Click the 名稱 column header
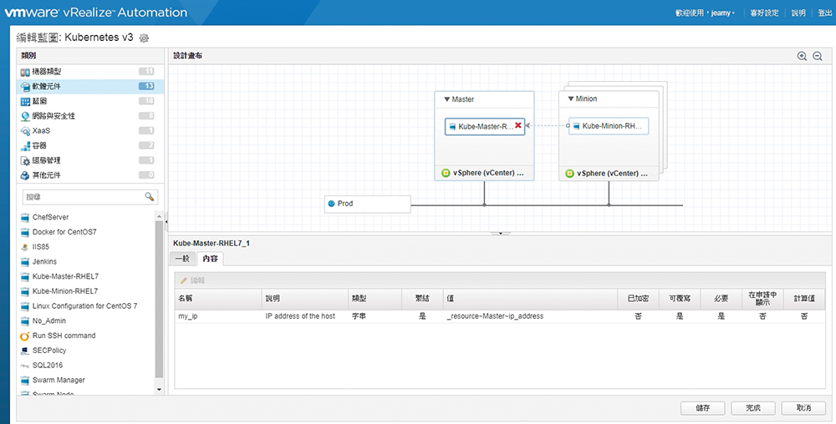Image resolution: width=836 pixels, height=424 pixels. 218,299
